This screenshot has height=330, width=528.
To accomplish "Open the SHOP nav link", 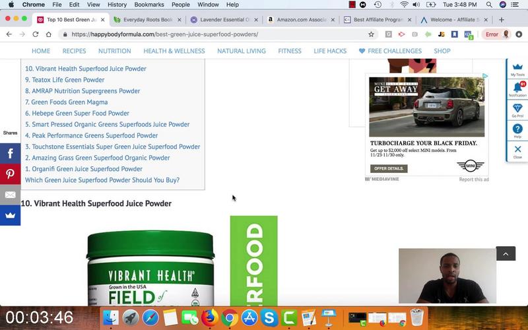I will [x=442, y=51].
